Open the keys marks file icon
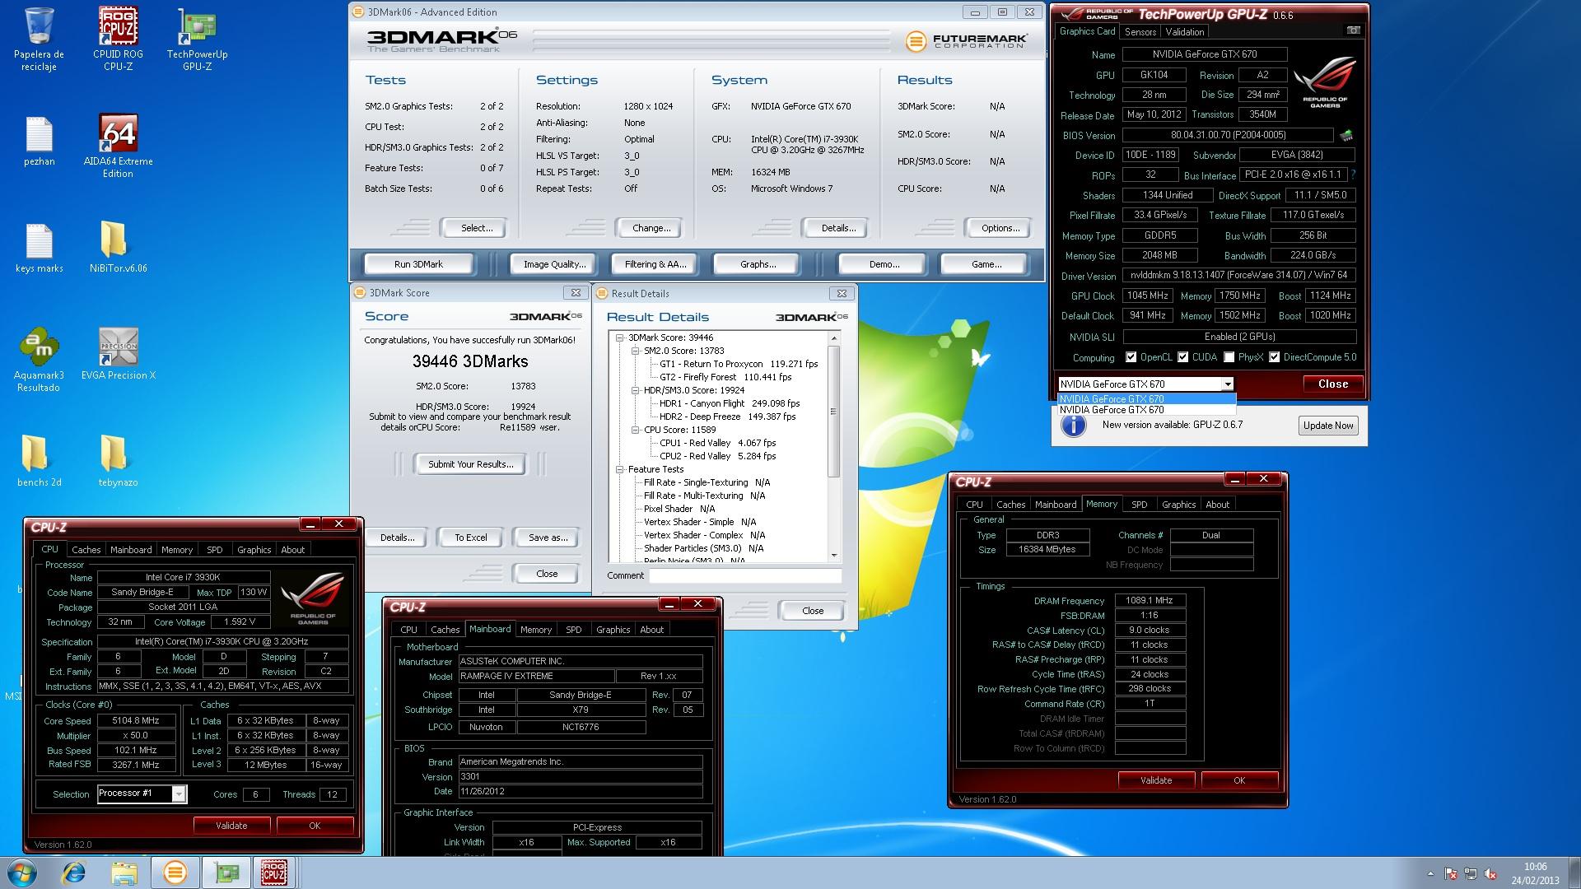This screenshot has height=889, width=1581. pos(39,249)
